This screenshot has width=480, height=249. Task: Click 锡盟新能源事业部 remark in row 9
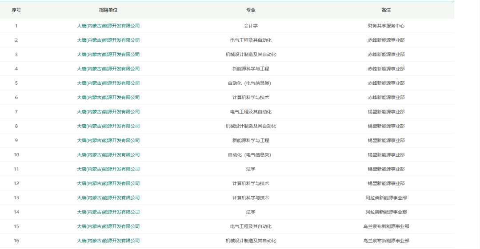pyautogui.click(x=386, y=141)
